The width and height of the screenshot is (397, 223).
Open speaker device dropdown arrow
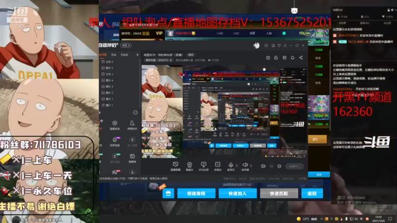[251, 166]
